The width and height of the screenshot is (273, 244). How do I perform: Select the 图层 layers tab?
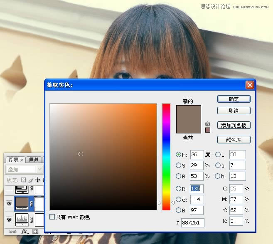coord(14,160)
